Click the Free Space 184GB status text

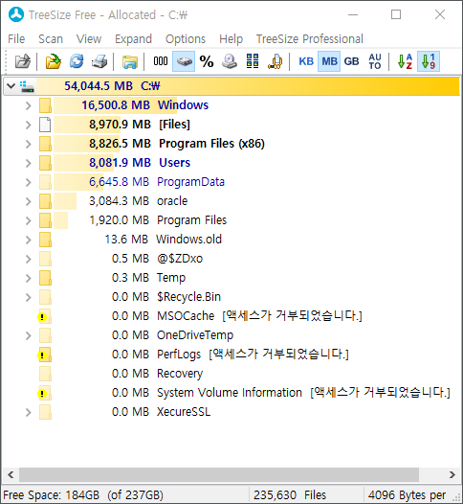tap(83, 495)
